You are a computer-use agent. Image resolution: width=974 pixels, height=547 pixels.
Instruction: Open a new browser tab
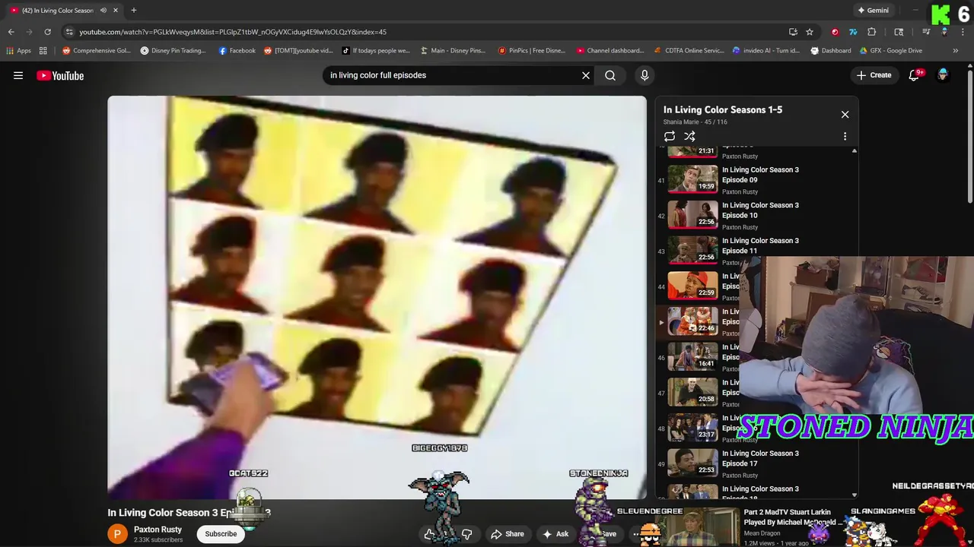coord(133,11)
